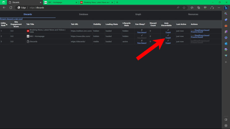The image size is (230, 129).
Task: Close the BBC - Homepage browser tab
Action: pyautogui.click(x=76, y=3)
